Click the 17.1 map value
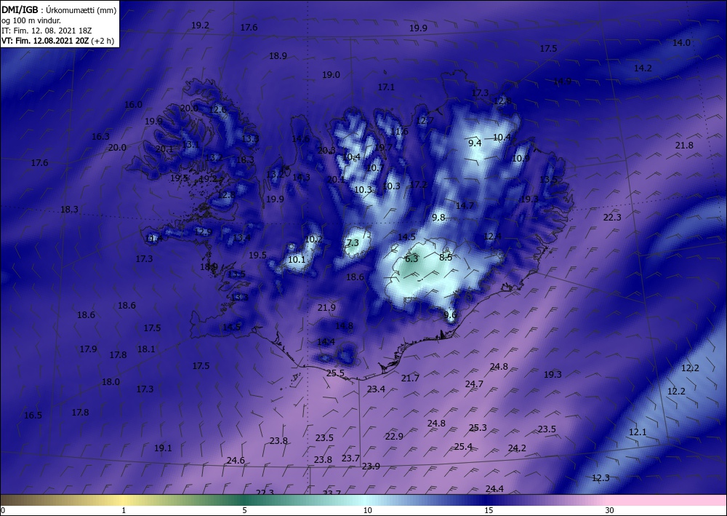Viewport: 727px width, 516px height. (386, 87)
